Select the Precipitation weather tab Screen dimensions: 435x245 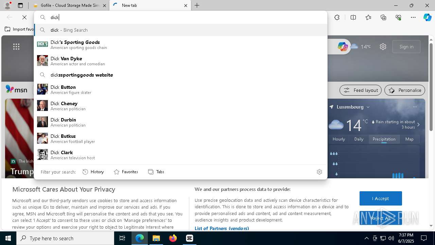[x=384, y=139]
